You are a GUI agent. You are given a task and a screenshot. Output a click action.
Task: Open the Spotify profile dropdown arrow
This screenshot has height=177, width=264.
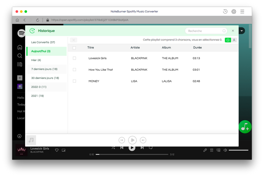coord(242,31)
